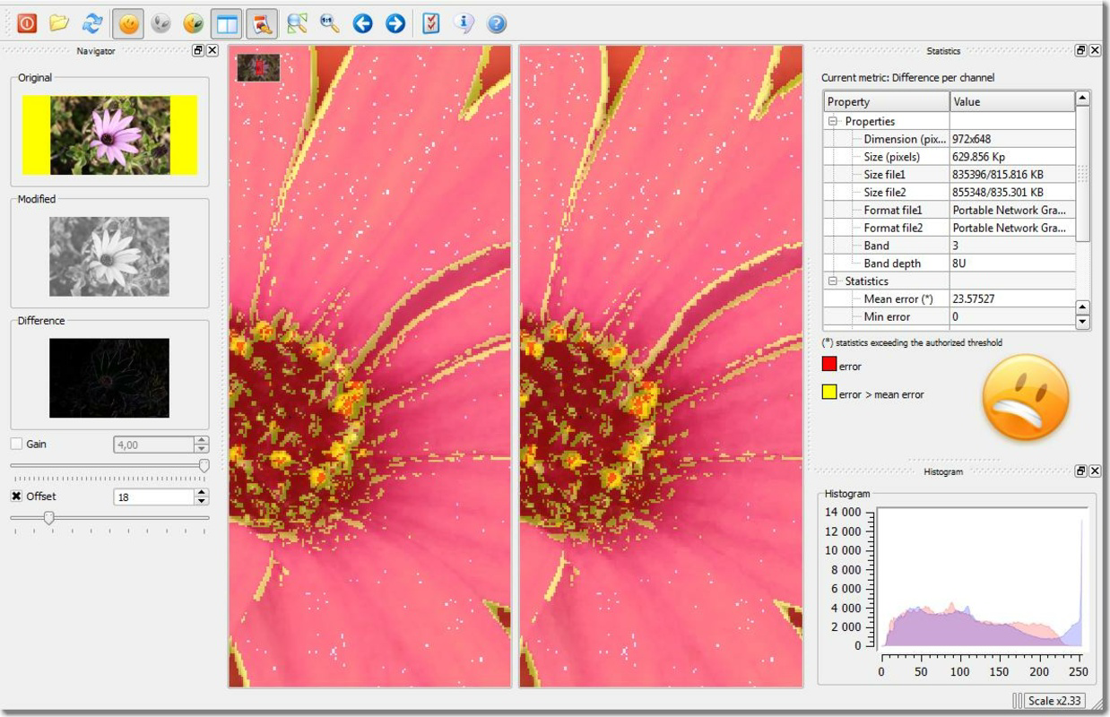Screen dimensions: 1110x717
Task: Uncheck the Offset checkbox
Action: point(16,496)
